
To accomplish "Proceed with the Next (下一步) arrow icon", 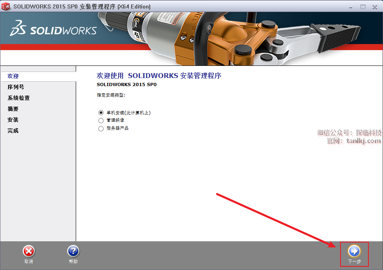I will (354, 251).
